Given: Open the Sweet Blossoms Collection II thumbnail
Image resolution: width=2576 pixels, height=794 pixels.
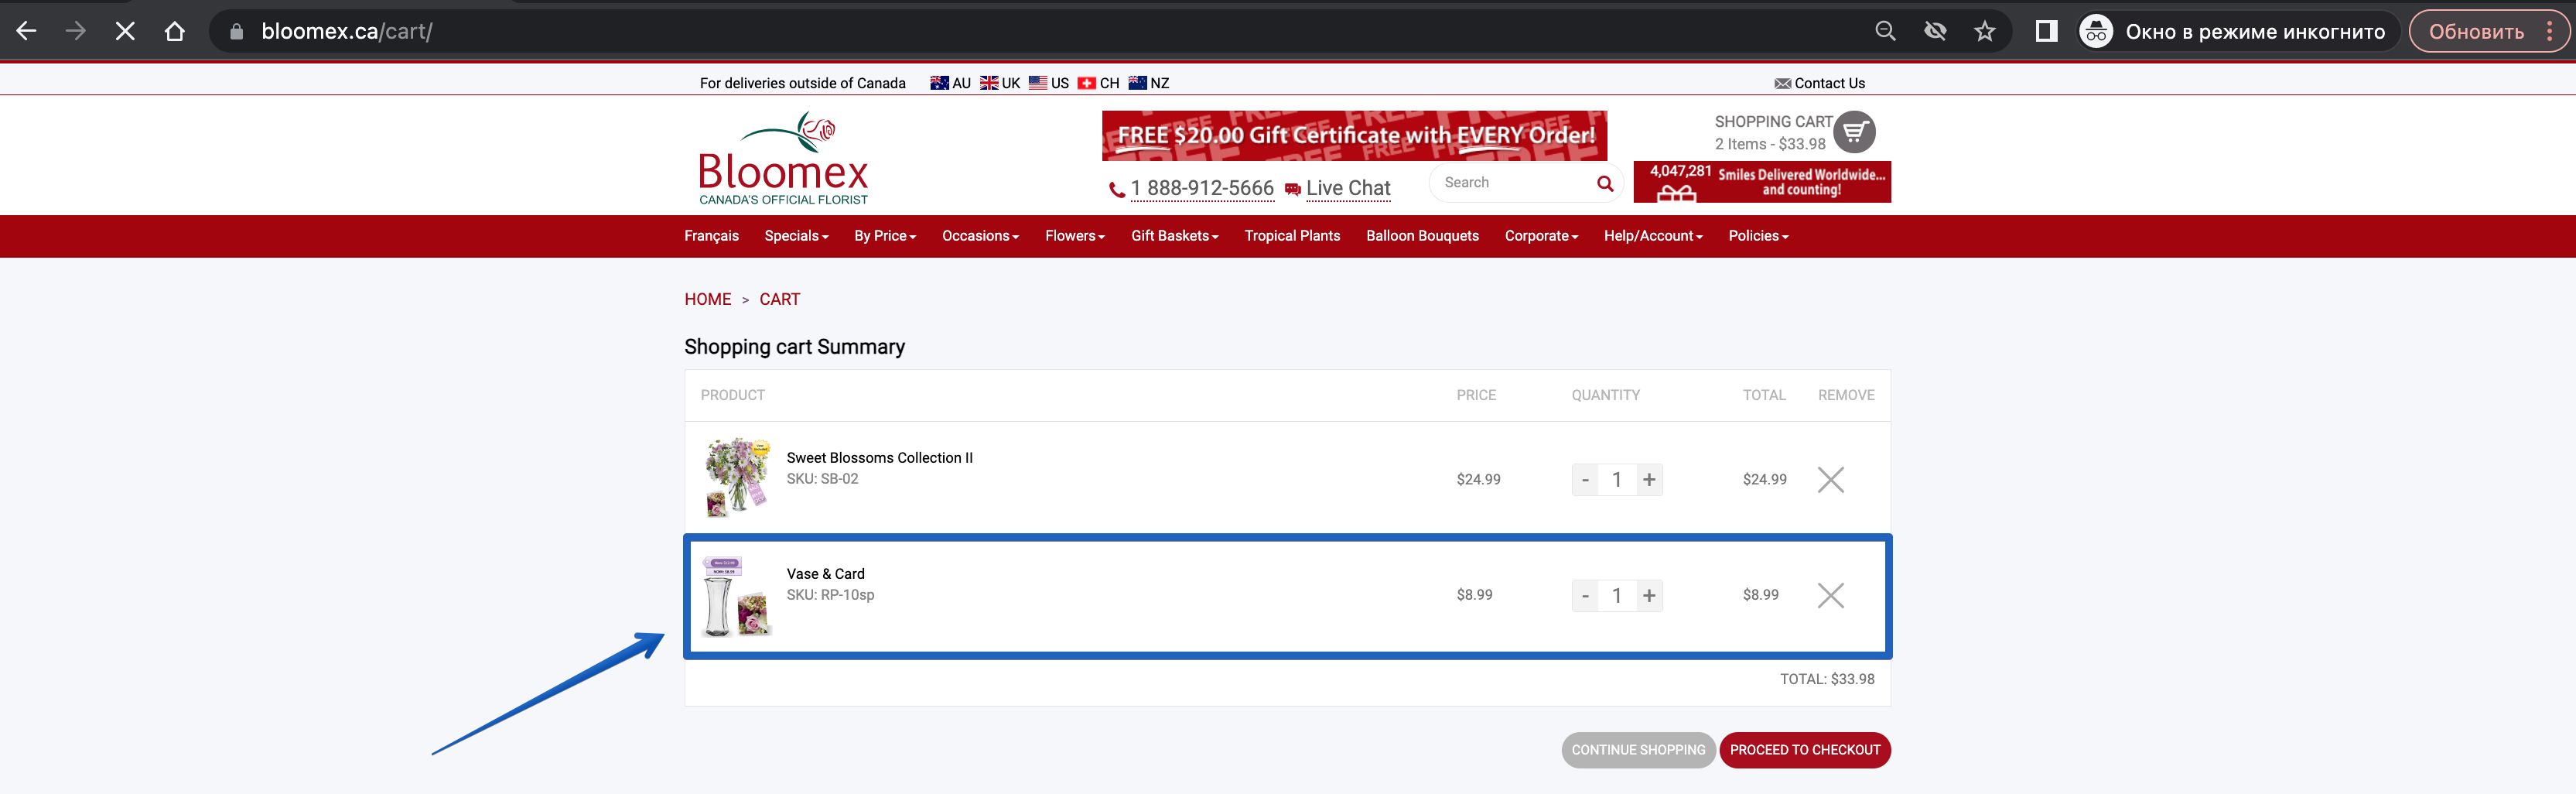Looking at the screenshot, I should [738, 477].
